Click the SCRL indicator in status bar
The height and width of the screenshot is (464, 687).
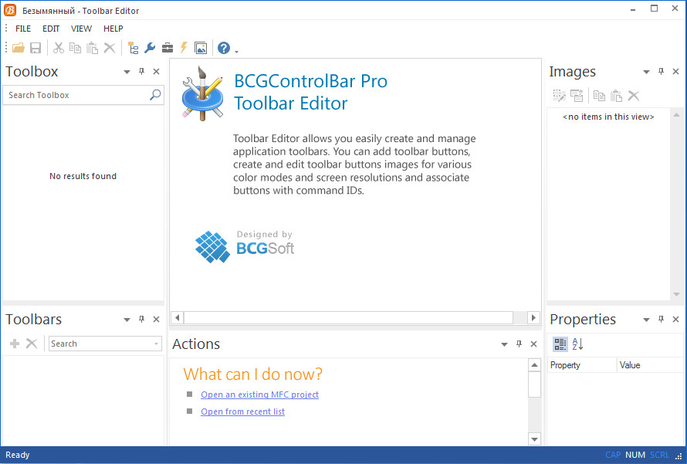point(659,455)
